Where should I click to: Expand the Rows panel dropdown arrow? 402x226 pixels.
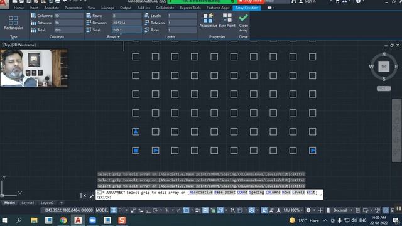pos(119,37)
